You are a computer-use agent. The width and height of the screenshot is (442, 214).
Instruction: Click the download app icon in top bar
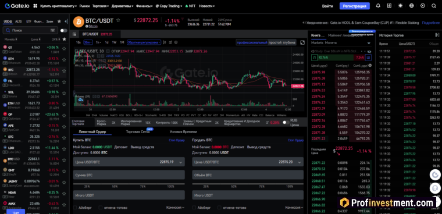coord(389,6)
